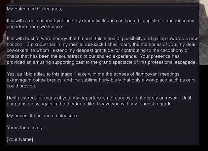Image resolution: width=208 pixels, height=151 pixels.
Task: Click the [workplace] placeholder in the letter
Action: [x=52, y=27]
